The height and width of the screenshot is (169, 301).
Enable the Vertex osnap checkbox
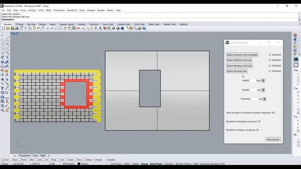click(84, 160)
